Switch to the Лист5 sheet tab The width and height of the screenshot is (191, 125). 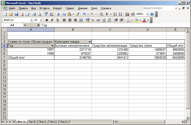pyautogui.click(x=32, y=122)
